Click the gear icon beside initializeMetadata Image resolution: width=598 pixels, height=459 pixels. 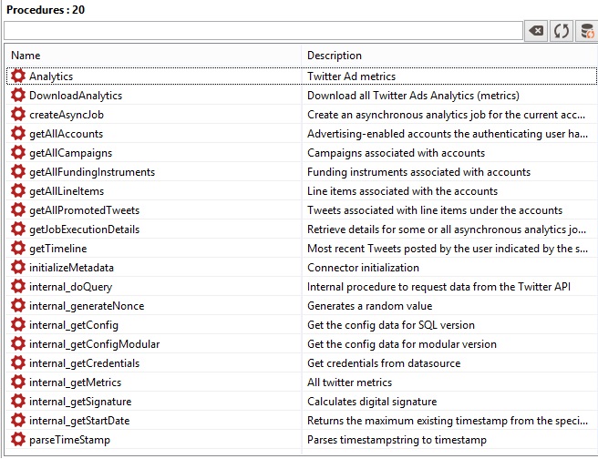tap(18, 268)
